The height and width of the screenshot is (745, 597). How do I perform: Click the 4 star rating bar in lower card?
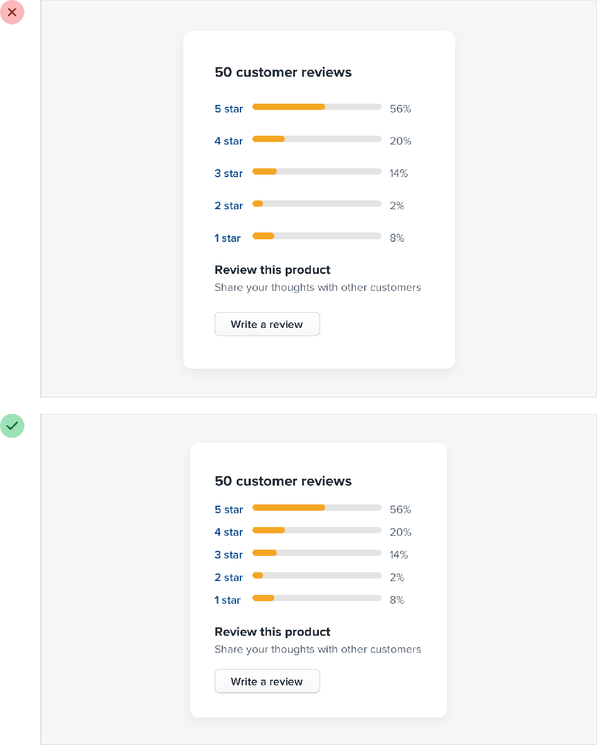(x=316, y=530)
